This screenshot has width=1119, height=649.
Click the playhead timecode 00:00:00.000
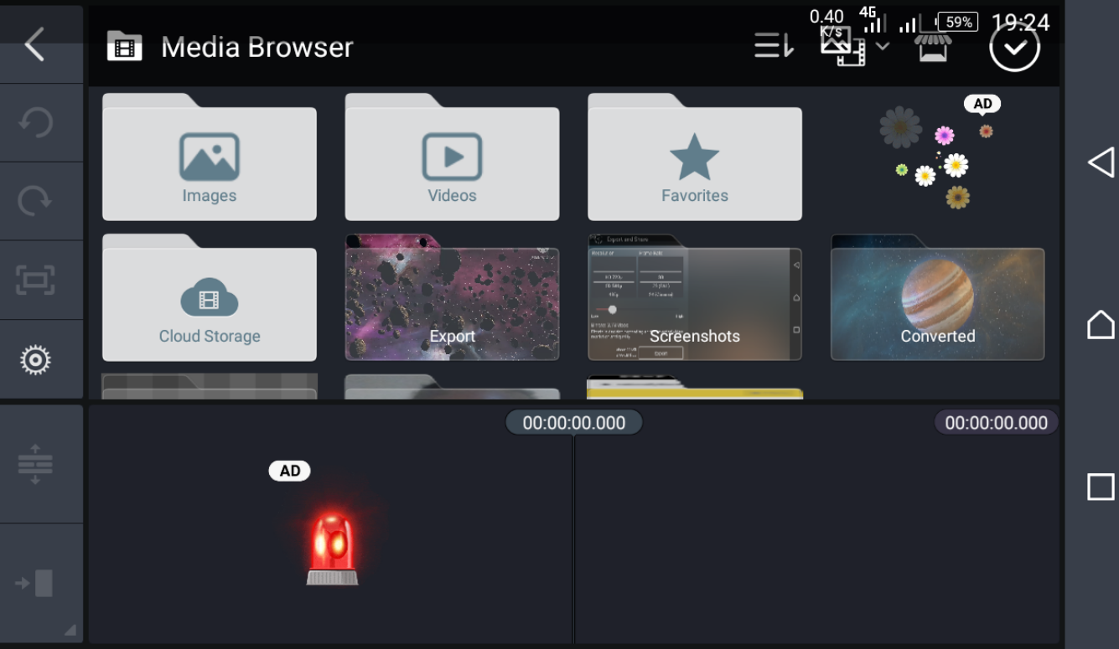573,422
